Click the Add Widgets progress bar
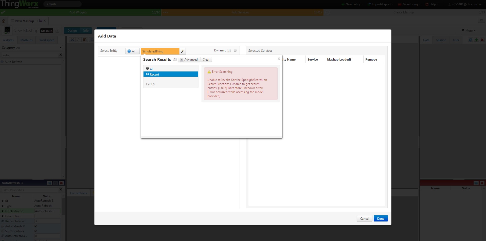Image resolution: width=486 pixels, height=241 pixels. [x=81, y=12]
